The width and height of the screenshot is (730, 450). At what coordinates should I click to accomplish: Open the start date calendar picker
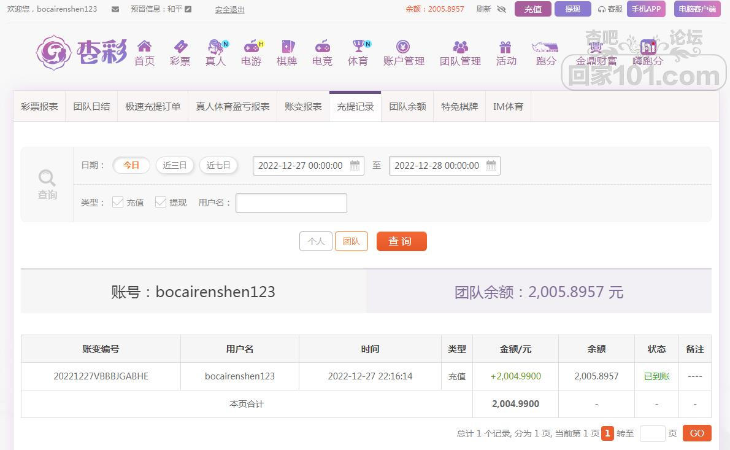pos(355,165)
